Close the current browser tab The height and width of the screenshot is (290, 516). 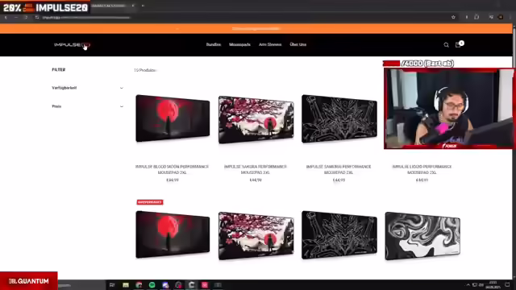point(133,6)
